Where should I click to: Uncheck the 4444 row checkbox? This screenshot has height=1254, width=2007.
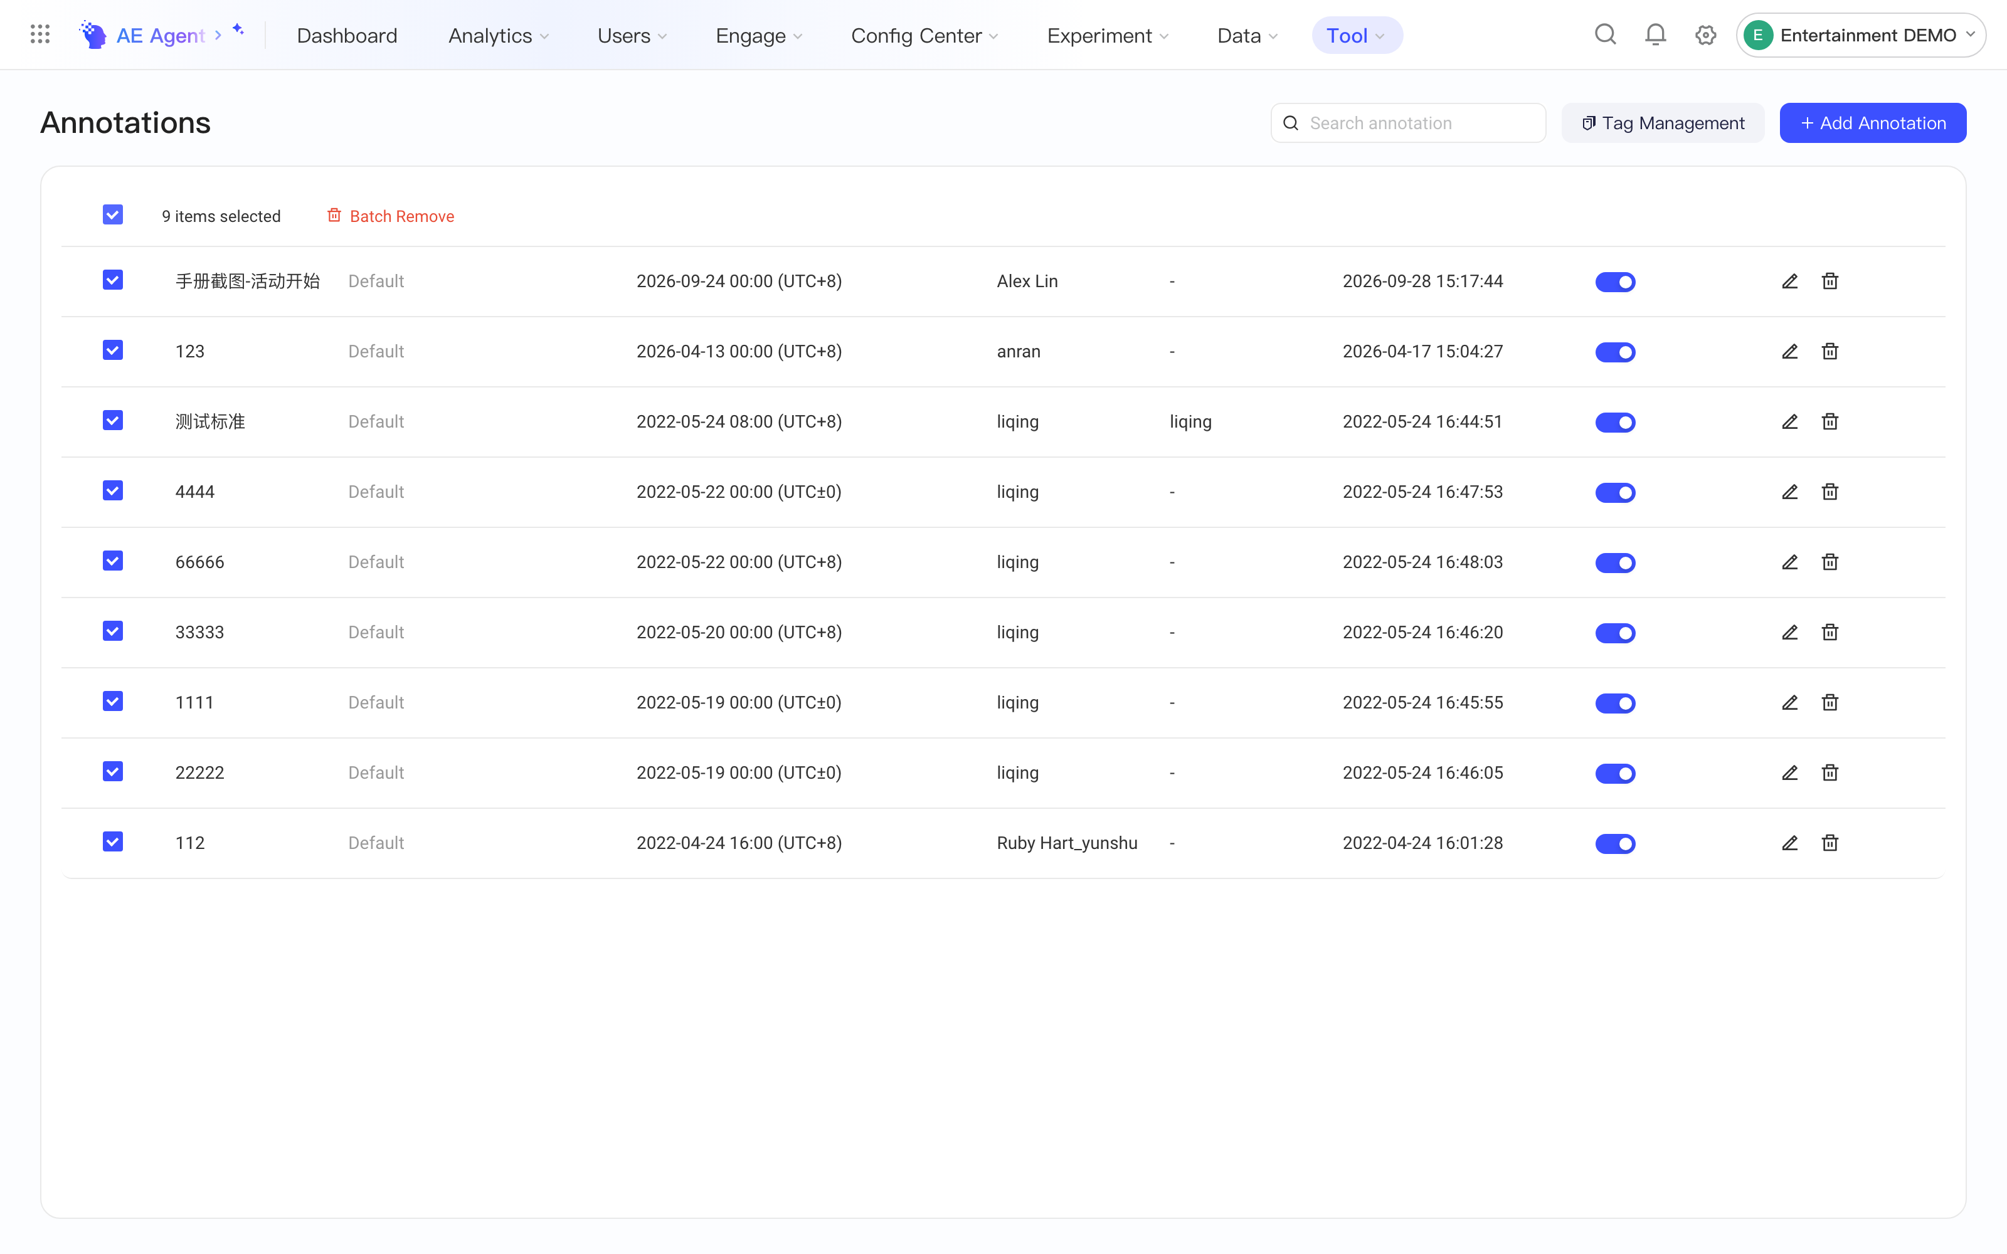point(113,491)
